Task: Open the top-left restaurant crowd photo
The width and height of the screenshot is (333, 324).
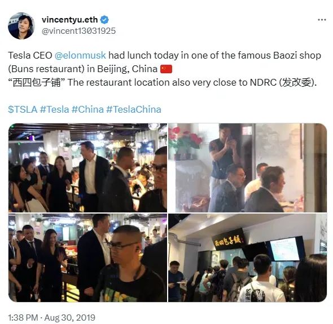Action: (x=87, y=168)
